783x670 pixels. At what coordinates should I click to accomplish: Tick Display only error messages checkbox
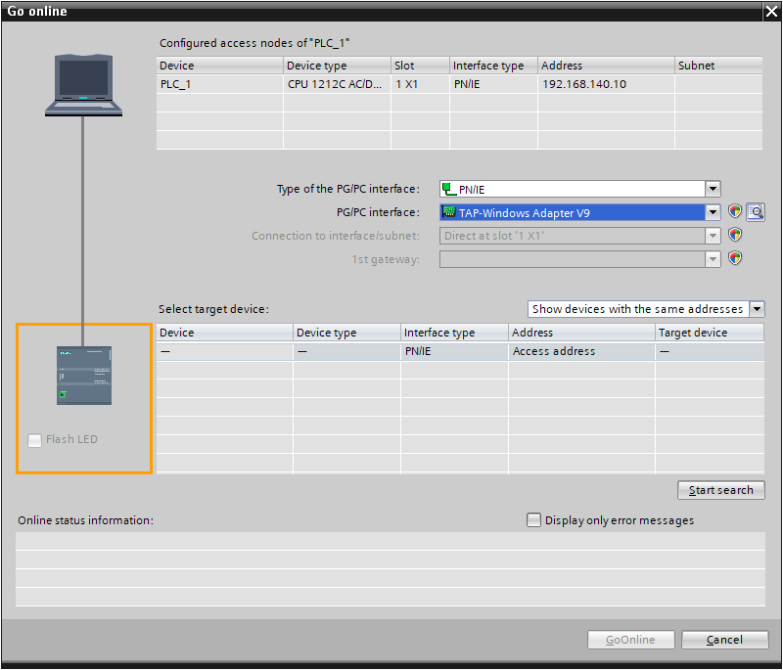coord(533,519)
